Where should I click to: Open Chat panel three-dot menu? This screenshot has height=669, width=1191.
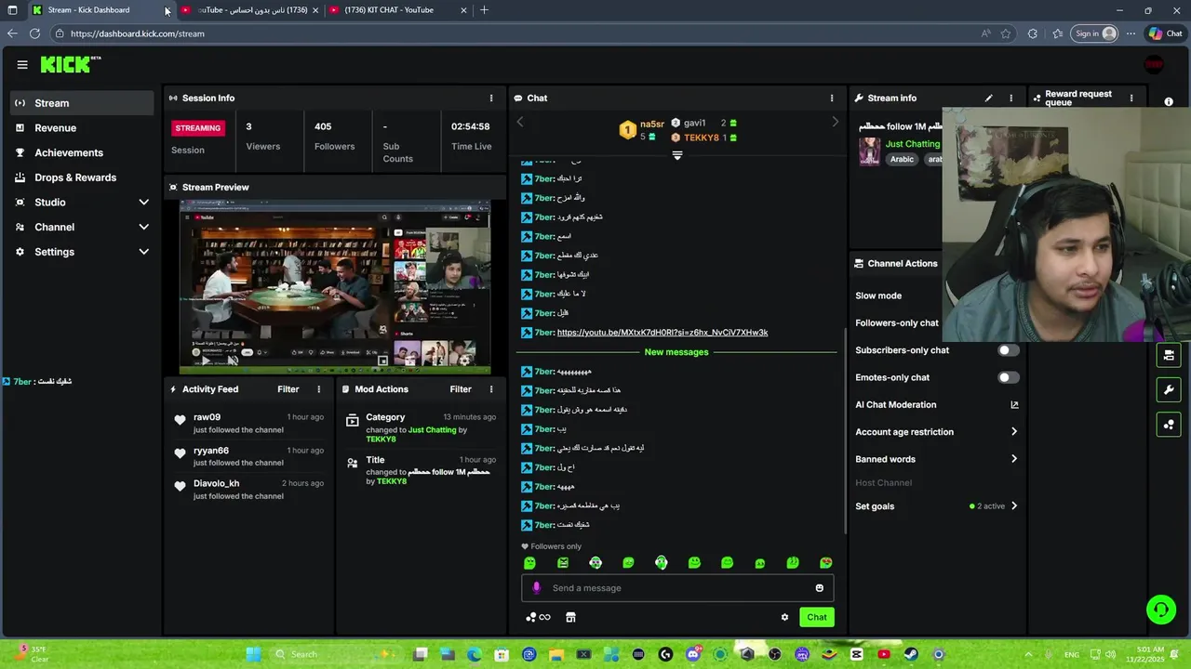(832, 98)
